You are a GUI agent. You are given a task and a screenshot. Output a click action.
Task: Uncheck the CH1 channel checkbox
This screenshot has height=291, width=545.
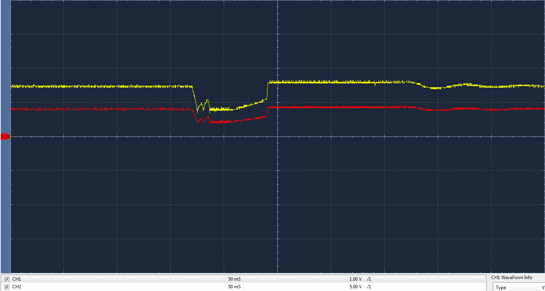[x=7, y=279]
